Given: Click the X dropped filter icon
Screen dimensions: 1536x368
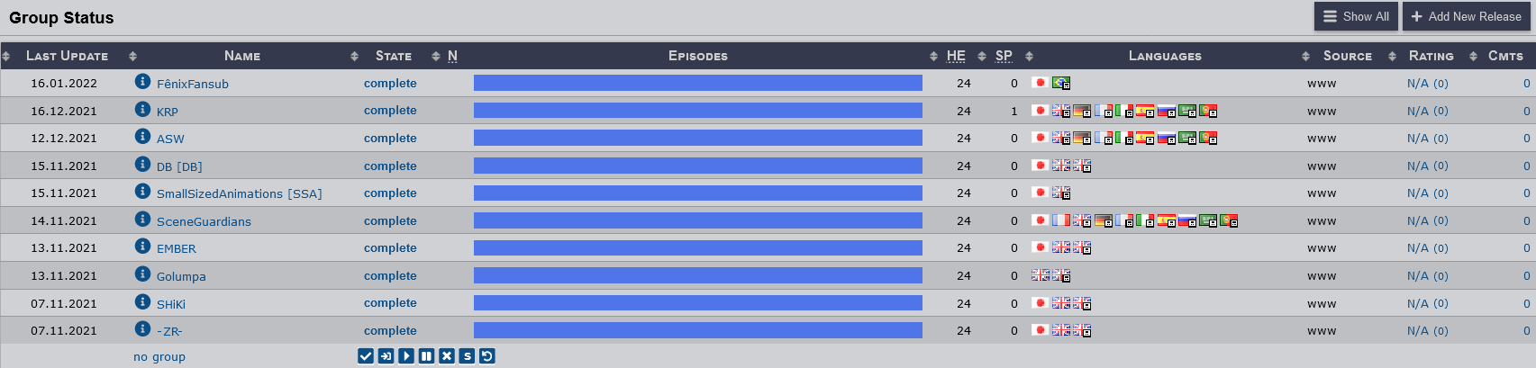Looking at the screenshot, I should click(x=447, y=356).
